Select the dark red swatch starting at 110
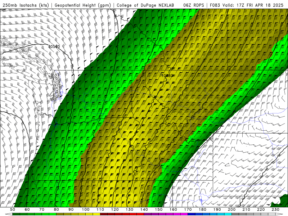 click(104, 214)
